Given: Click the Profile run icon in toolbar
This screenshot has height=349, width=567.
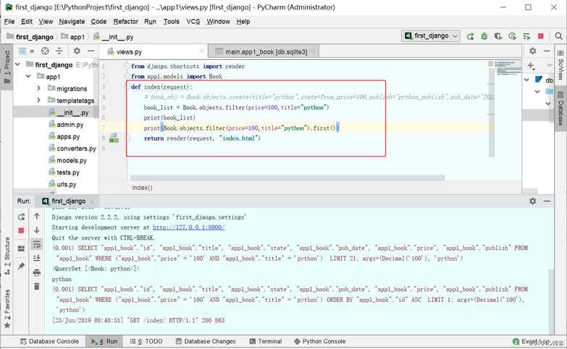Looking at the screenshot, I should (513, 36).
